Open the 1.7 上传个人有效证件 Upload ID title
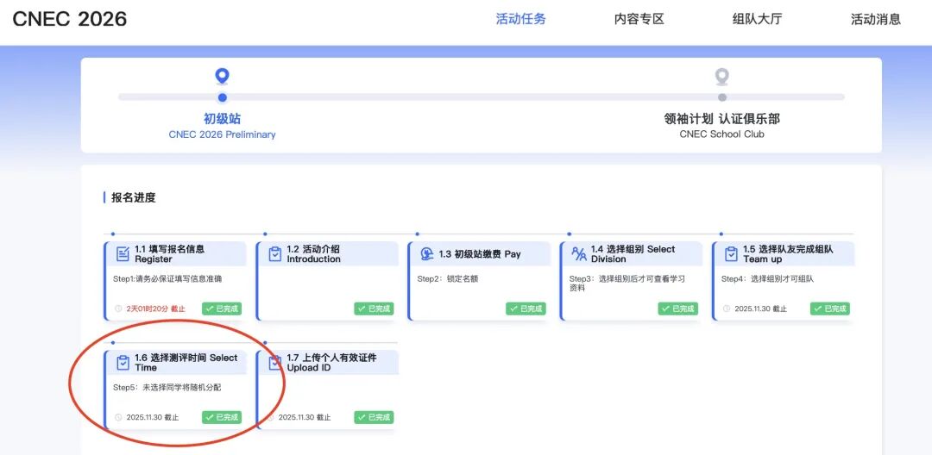932x455 pixels. click(x=331, y=363)
